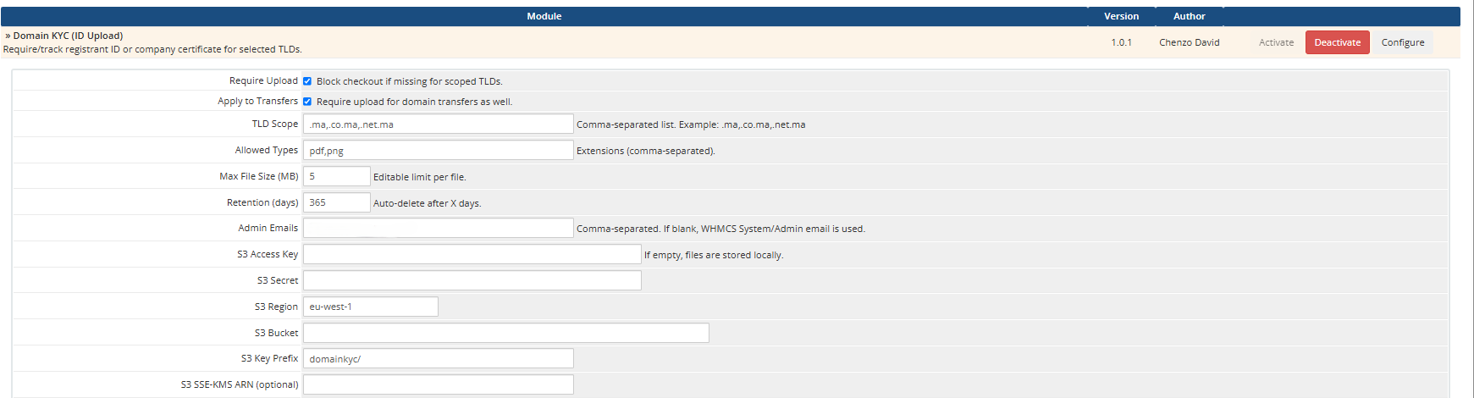Image resolution: width=1474 pixels, height=398 pixels.
Task: Focus the Allowed Types text box
Action: [x=438, y=151]
